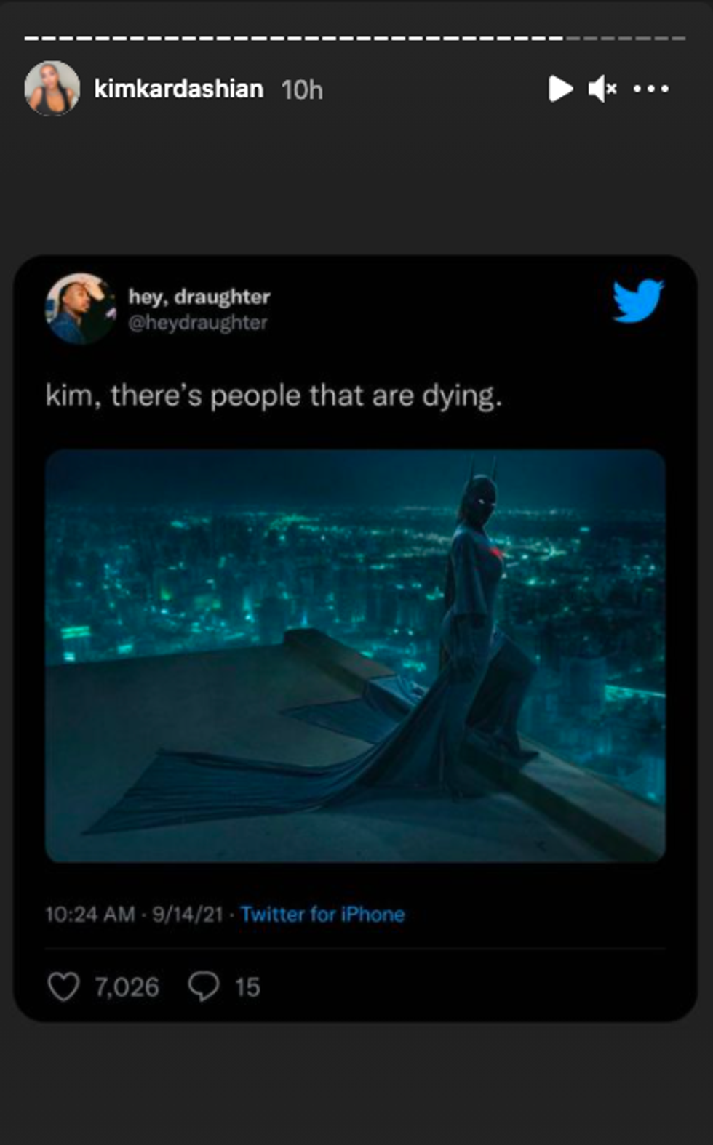Like the tweet with the heart icon
The width and height of the screenshot is (713, 1145).
[63, 987]
